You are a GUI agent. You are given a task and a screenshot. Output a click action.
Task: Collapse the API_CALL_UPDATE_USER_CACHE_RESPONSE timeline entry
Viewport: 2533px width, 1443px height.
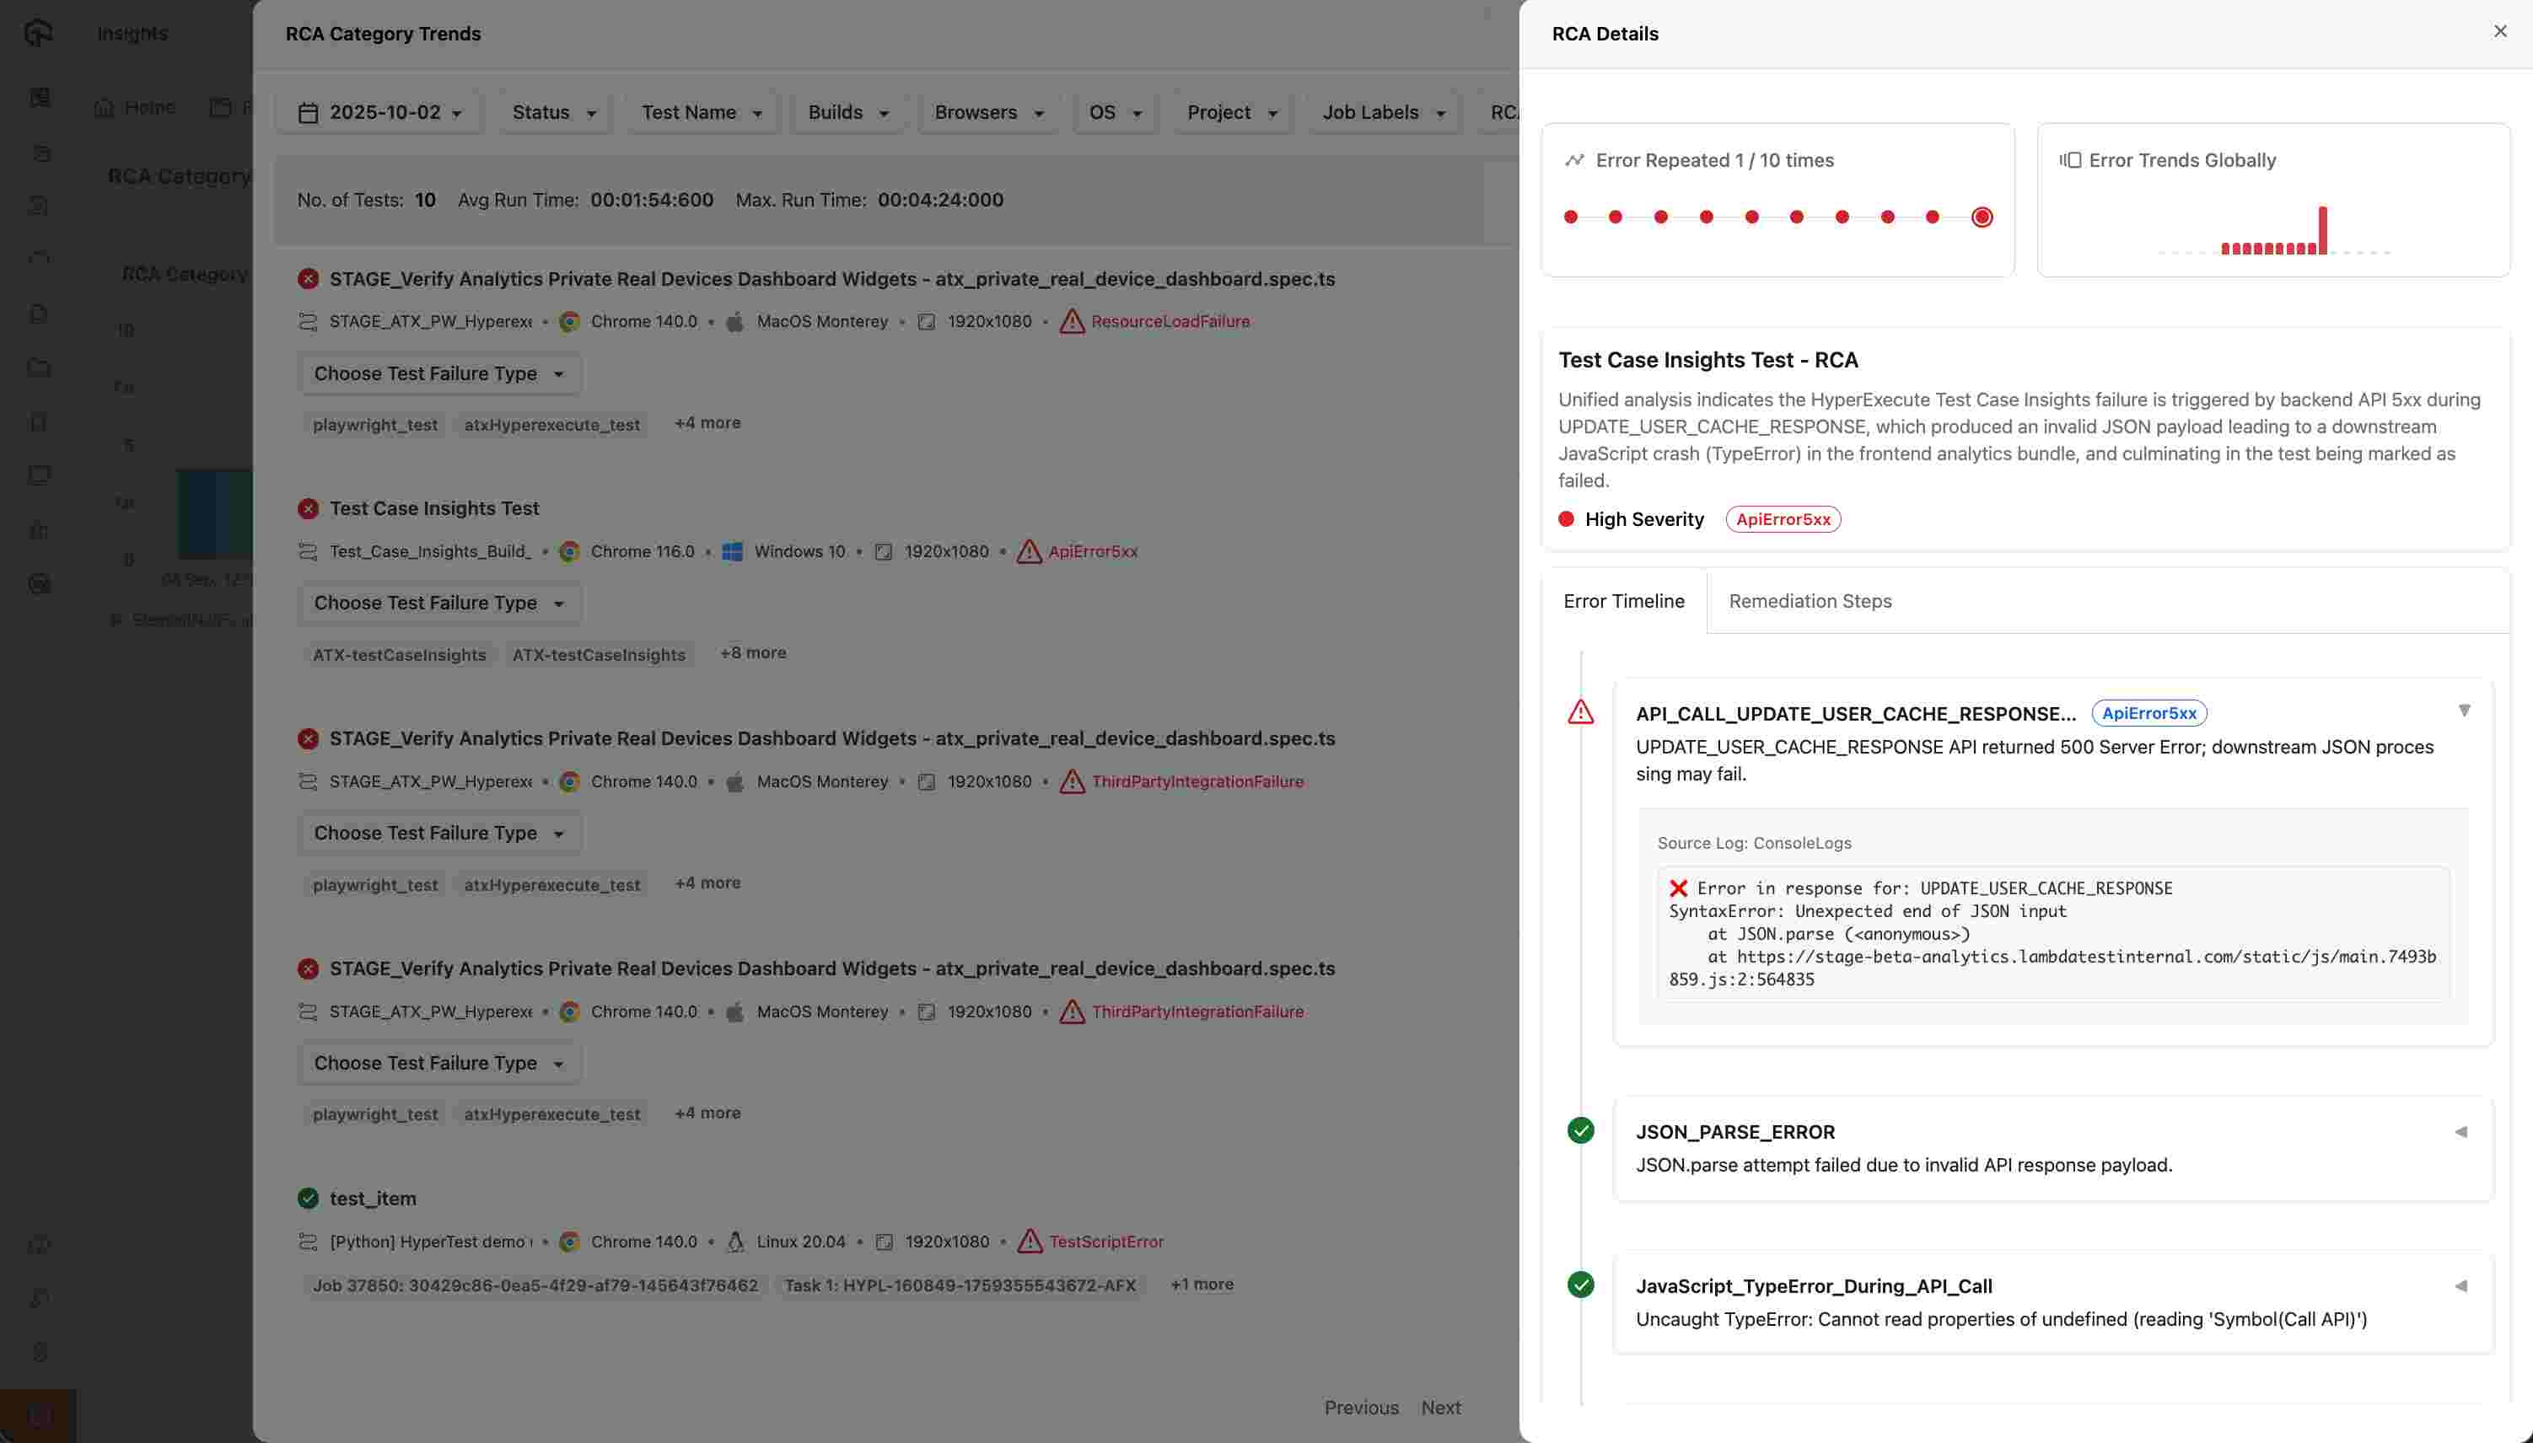(2464, 711)
